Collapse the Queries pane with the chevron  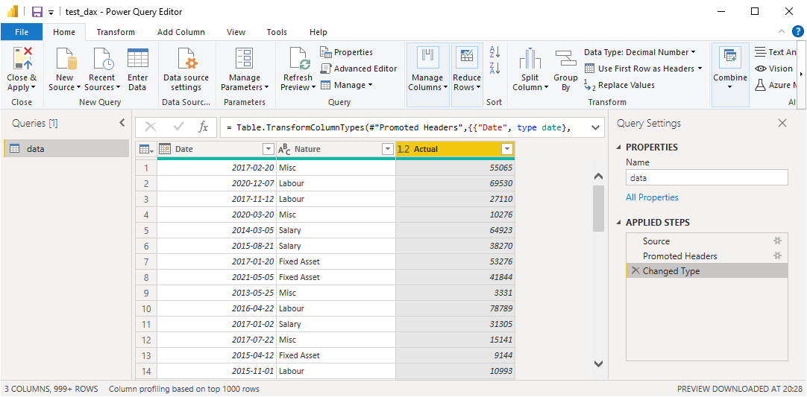122,123
